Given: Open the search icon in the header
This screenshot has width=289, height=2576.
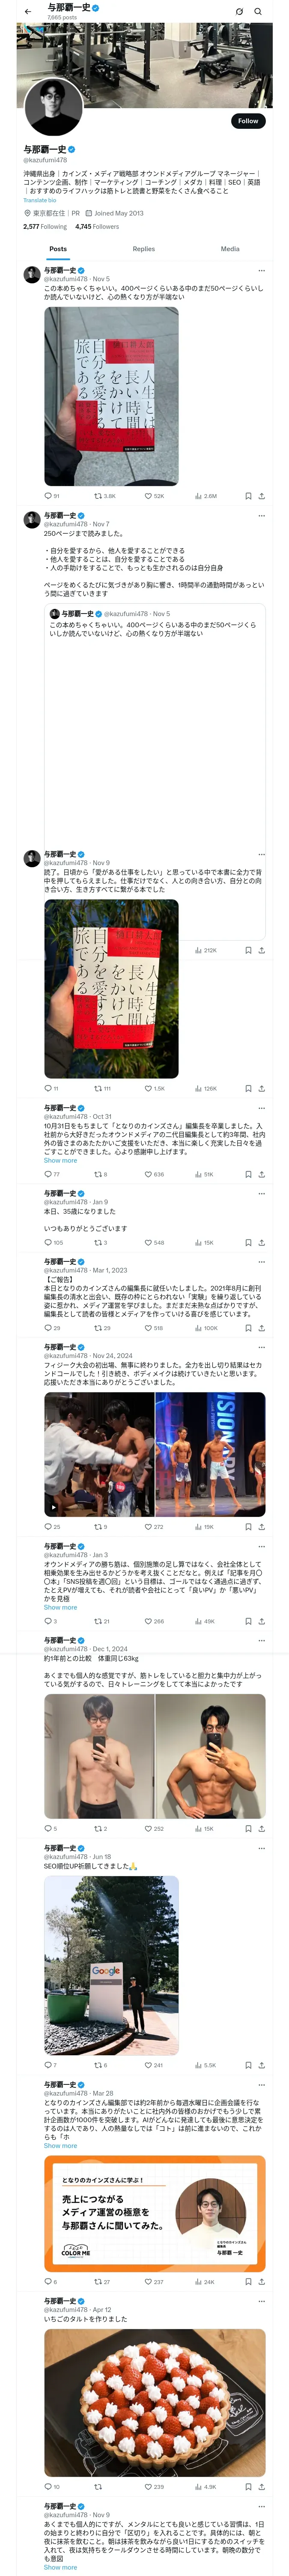Looking at the screenshot, I should [x=258, y=12].
